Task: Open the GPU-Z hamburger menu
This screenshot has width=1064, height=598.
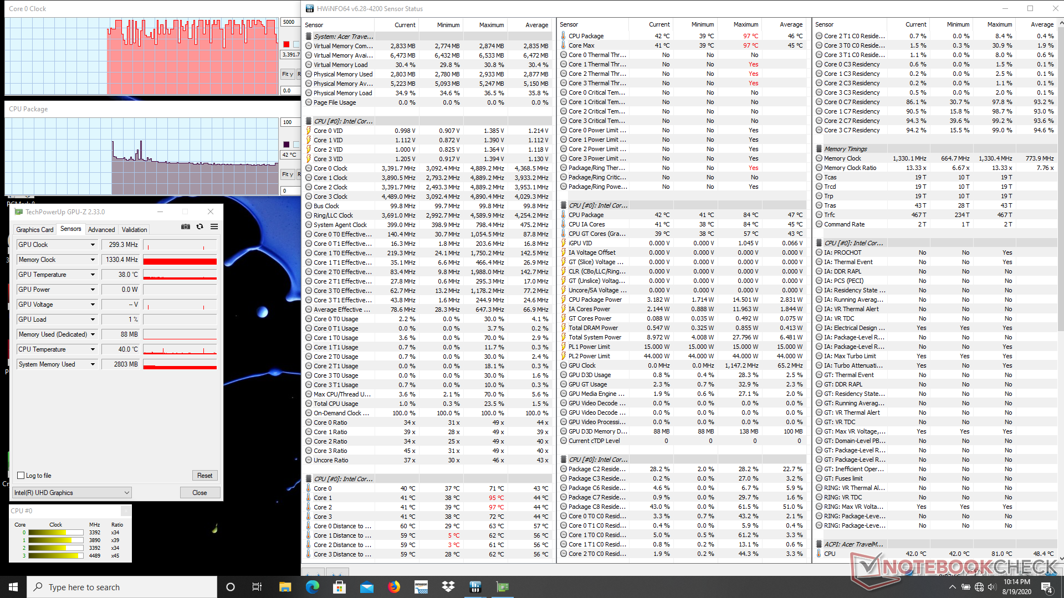Action: coord(214,226)
